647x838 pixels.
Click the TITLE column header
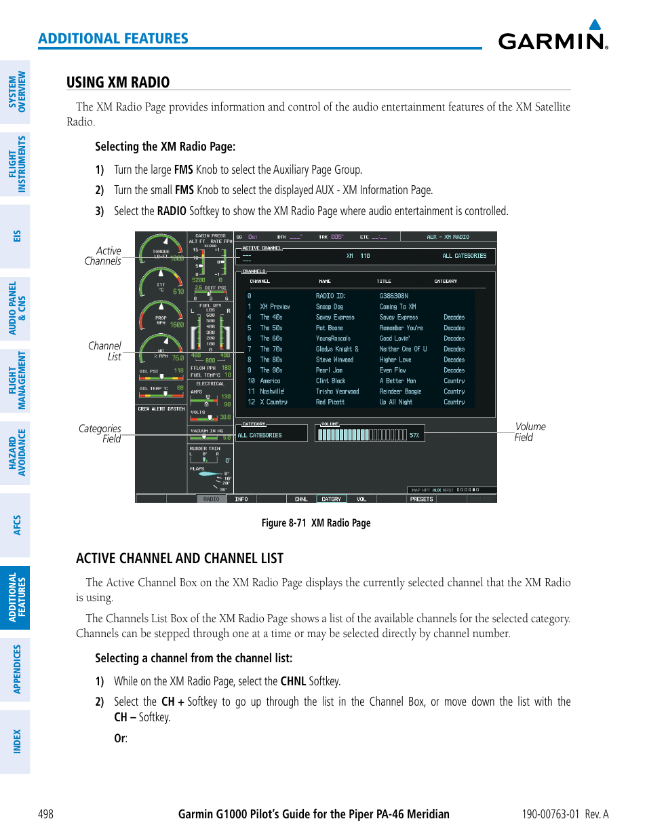[384, 281]
